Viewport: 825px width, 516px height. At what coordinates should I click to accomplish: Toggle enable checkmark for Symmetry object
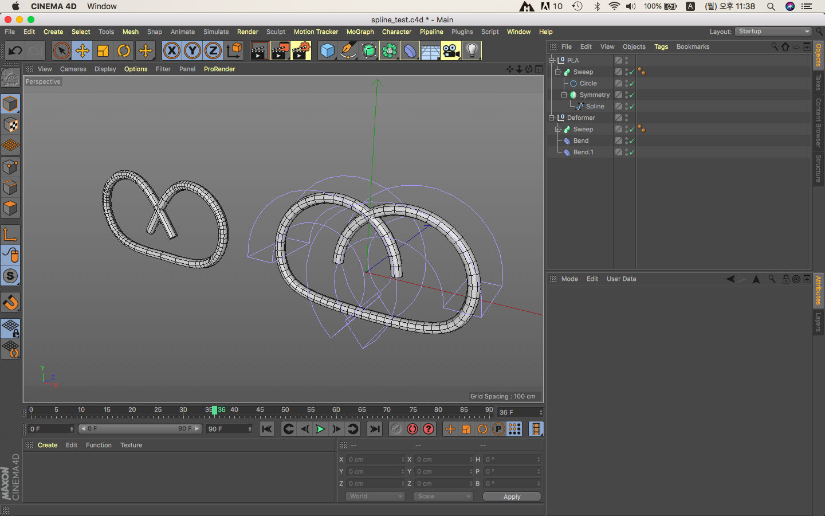point(631,95)
